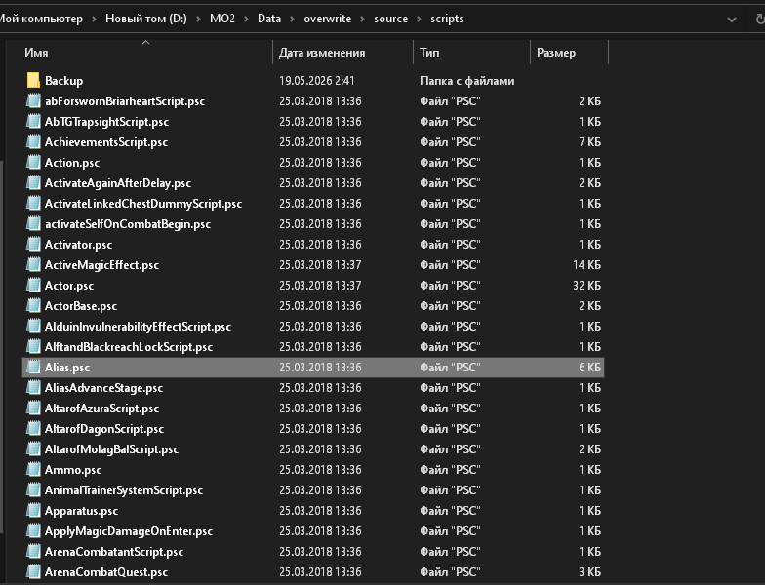Select the file name AchievementsScript.psc
The height and width of the screenshot is (585, 765).
(106, 142)
